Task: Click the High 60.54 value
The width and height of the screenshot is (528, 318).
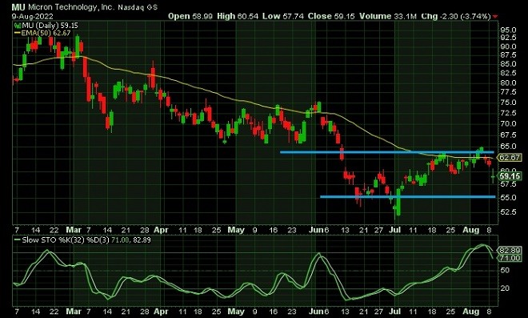Action: coord(238,16)
